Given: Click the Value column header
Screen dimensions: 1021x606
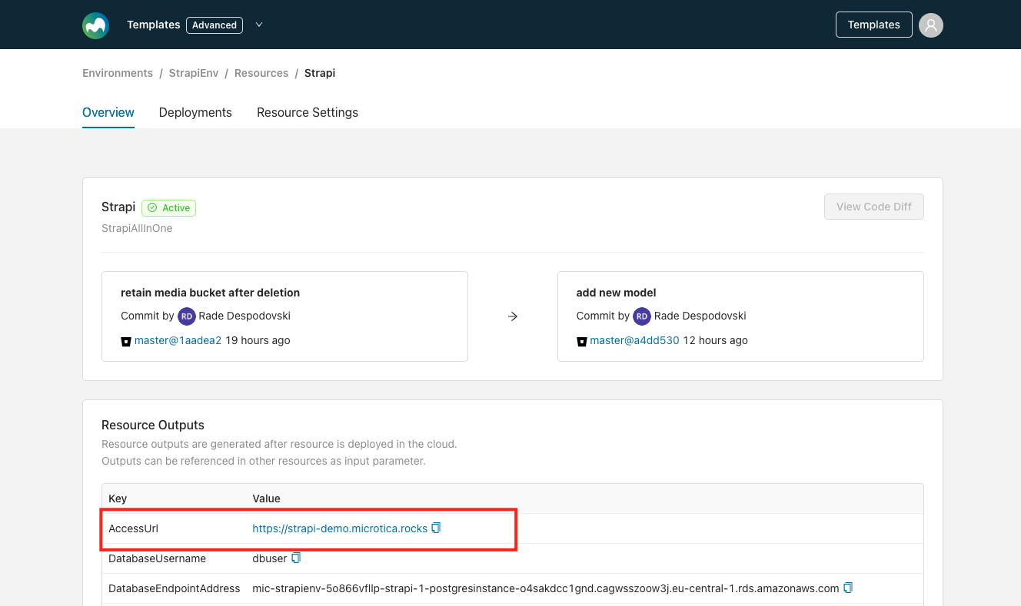Looking at the screenshot, I should click(x=267, y=498).
